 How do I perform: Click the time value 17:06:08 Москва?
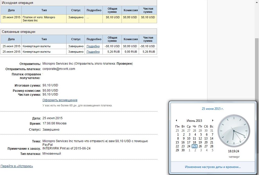tap(55, 123)
